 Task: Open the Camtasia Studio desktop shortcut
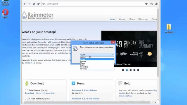pos(5,3)
